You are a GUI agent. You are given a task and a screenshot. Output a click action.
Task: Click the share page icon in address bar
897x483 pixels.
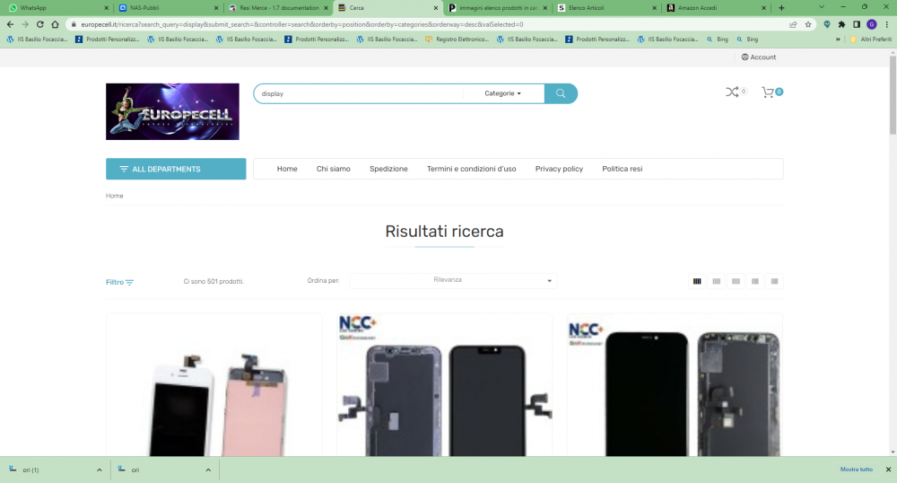click(x=793, y=24)
